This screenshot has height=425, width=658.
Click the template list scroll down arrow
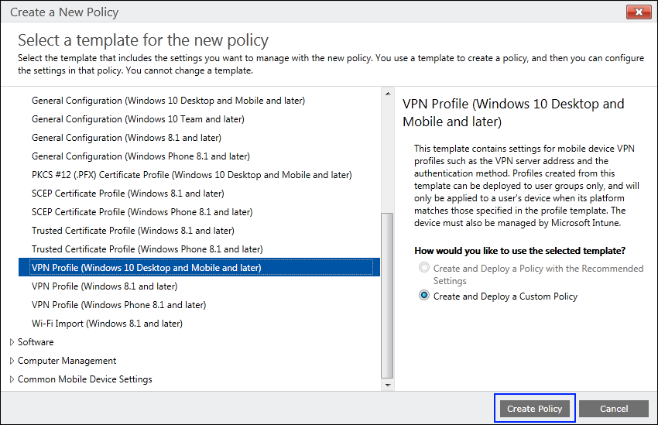click(388, 385)
